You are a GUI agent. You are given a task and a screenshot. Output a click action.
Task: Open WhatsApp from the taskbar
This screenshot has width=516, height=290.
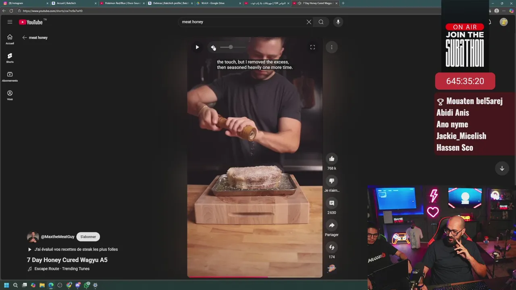pyautogui.click(x=87, y=285)
